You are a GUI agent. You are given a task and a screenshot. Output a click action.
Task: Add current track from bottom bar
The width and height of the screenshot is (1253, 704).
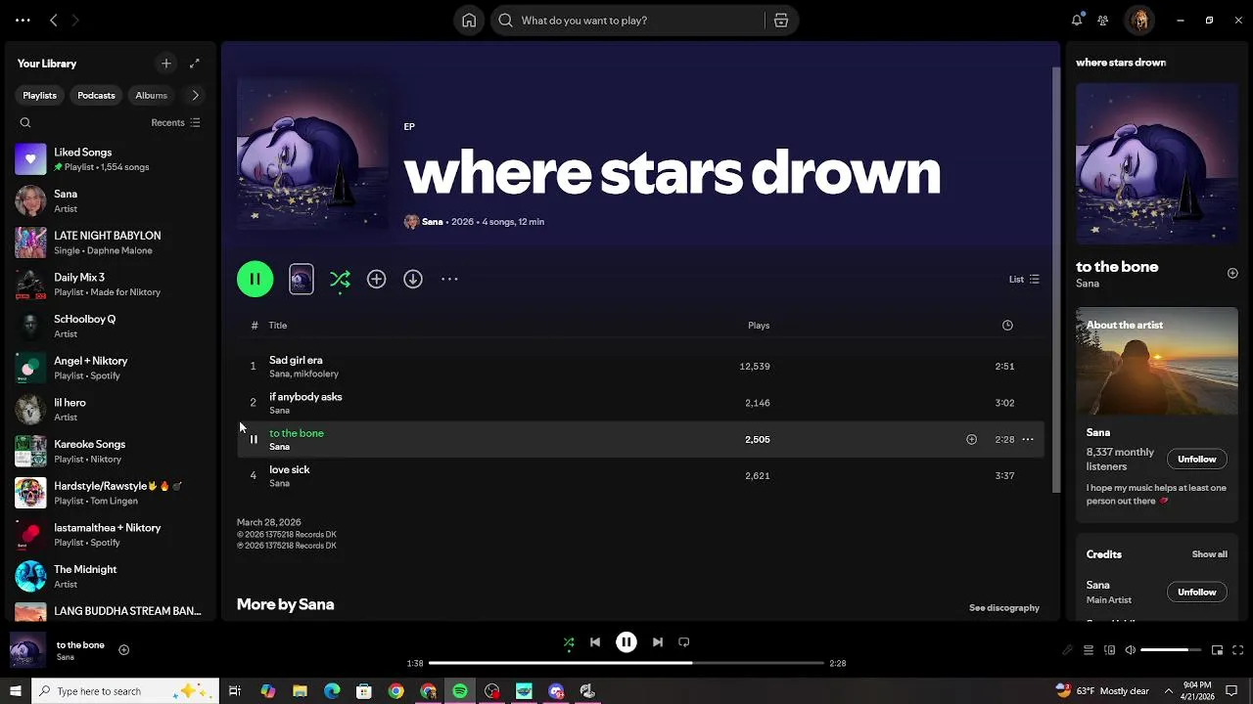click(x=123, y=650)
